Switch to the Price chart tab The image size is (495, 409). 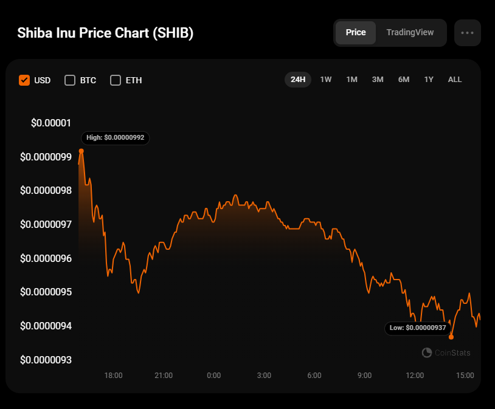(x=356, y=32)
